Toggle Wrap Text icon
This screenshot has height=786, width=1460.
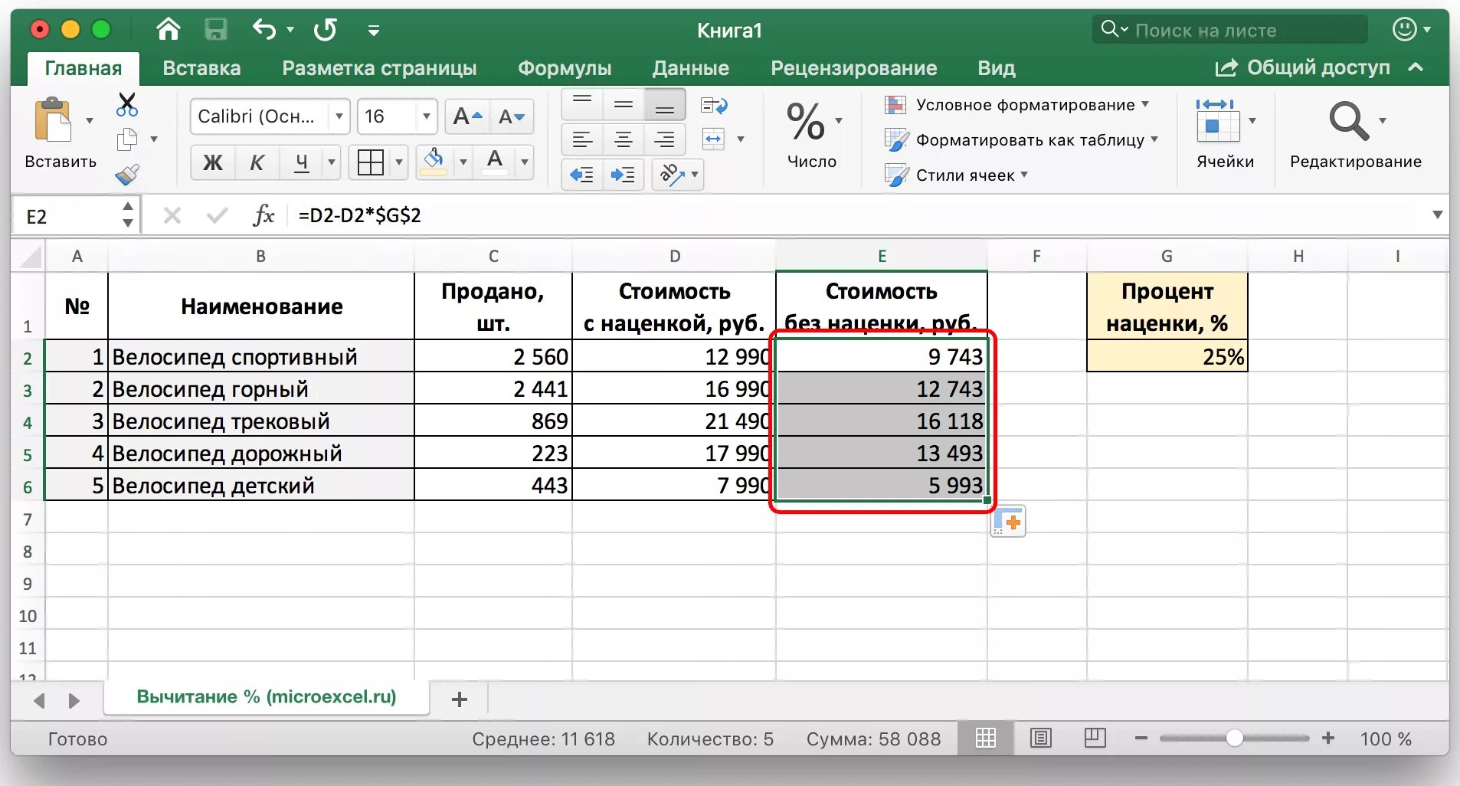(x=714, y=105)
